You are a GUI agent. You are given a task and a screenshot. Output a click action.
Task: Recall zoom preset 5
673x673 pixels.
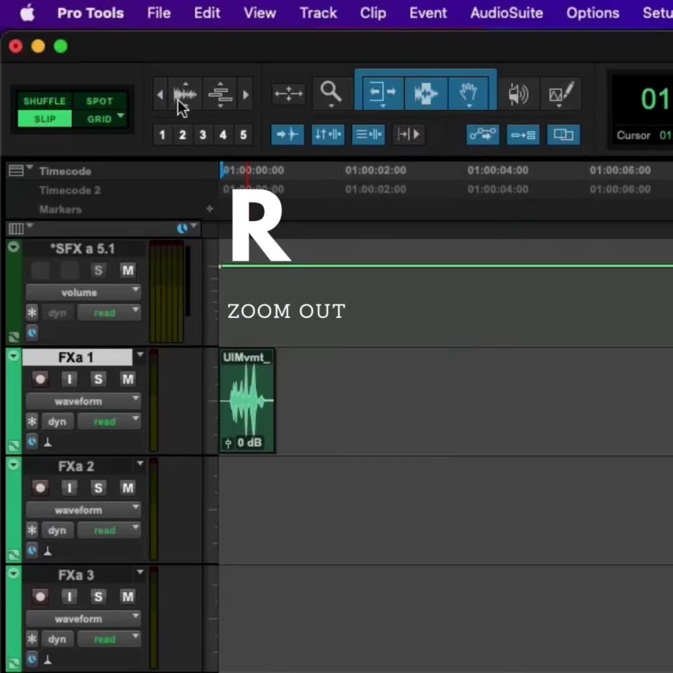pos(243,135)
